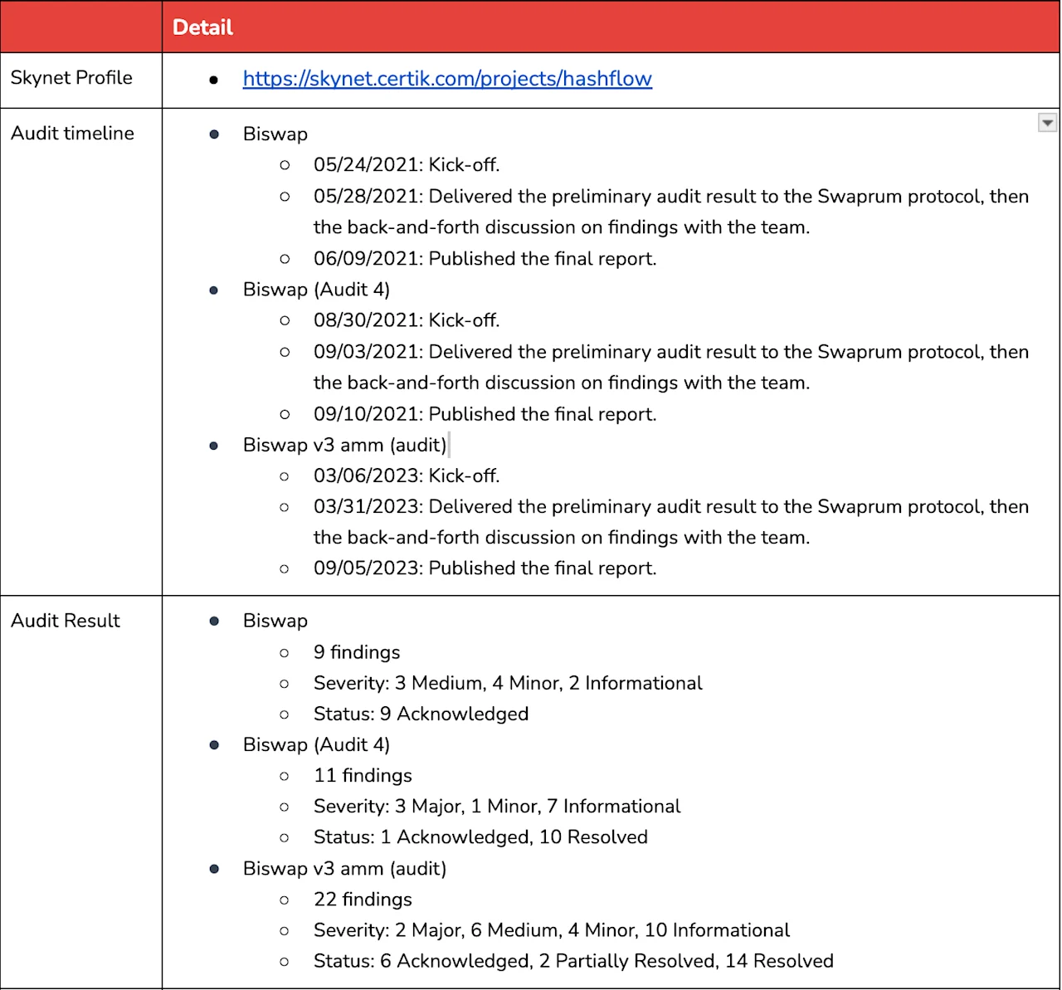
Task: Click "09/10/2021: Published the final report."
Action: [x=485, y=414]
